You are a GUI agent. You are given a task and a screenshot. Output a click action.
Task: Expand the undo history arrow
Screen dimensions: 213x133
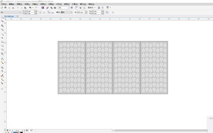point(33,8)
